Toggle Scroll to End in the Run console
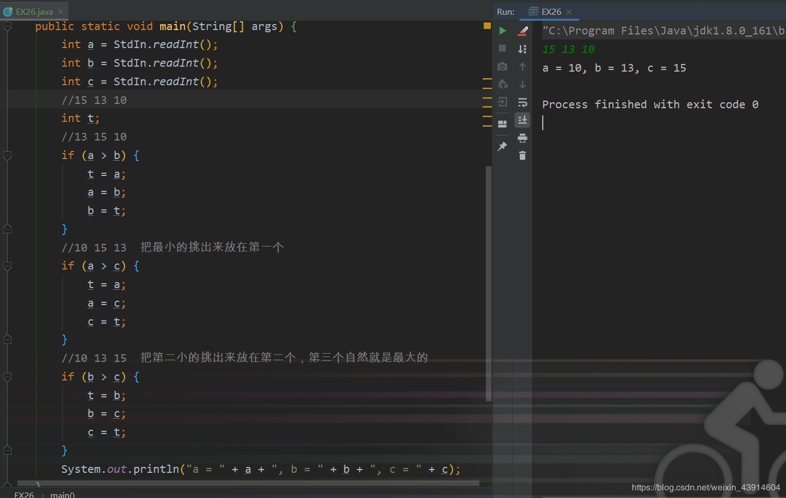 click(x=523, y=120)
